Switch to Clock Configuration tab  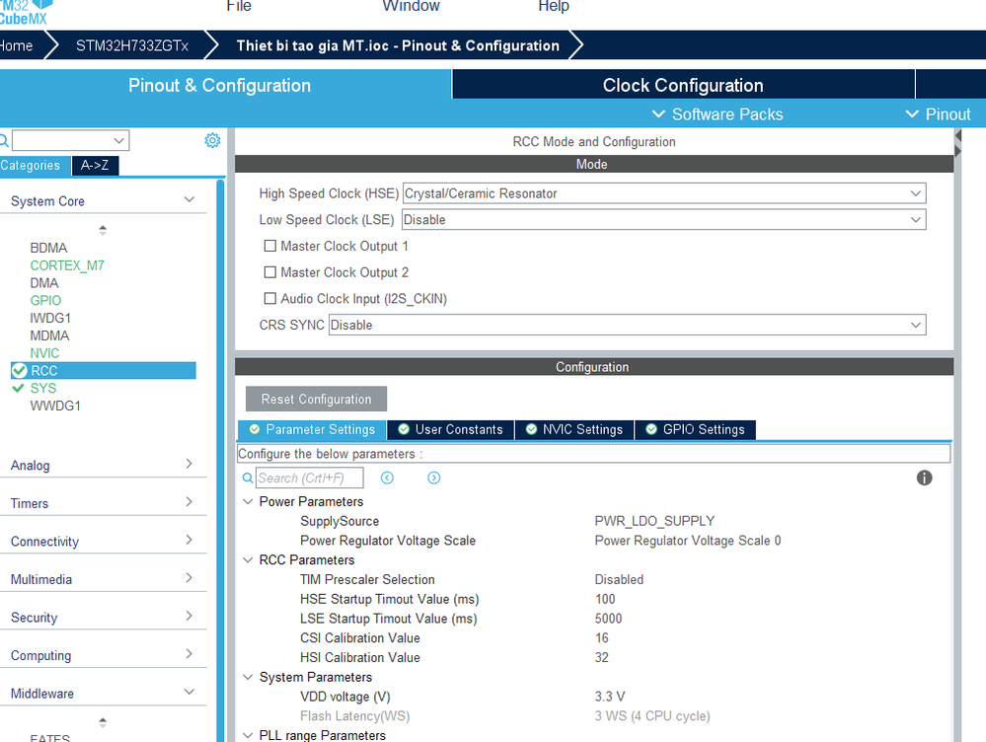point(683,85)
